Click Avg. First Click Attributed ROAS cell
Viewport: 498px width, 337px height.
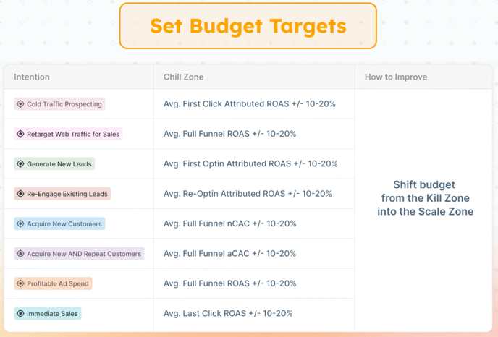[249, 104]
